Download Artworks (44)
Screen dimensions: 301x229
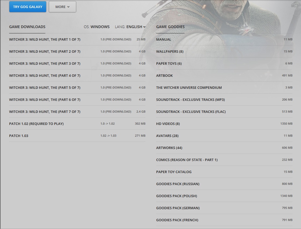pos(224,148)
